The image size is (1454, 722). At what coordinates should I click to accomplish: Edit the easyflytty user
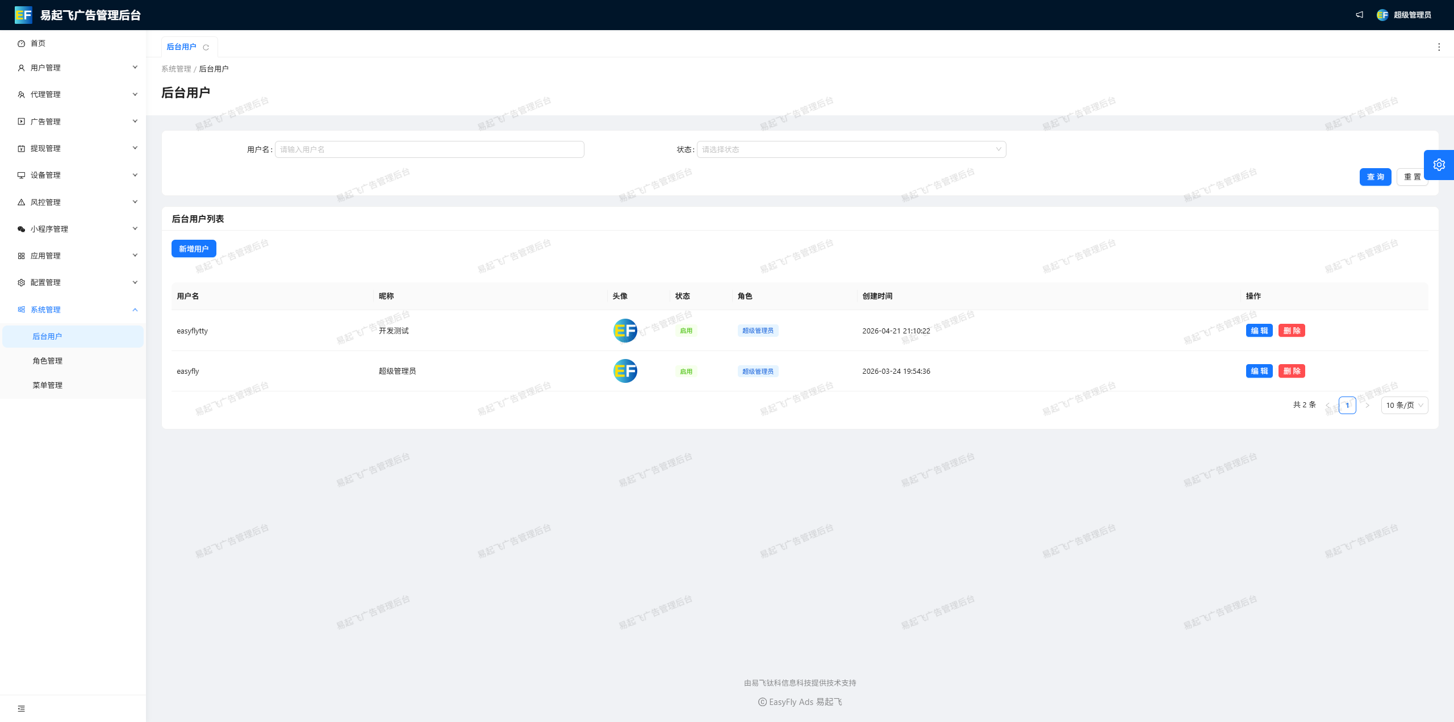click(x=1259, y=331)
